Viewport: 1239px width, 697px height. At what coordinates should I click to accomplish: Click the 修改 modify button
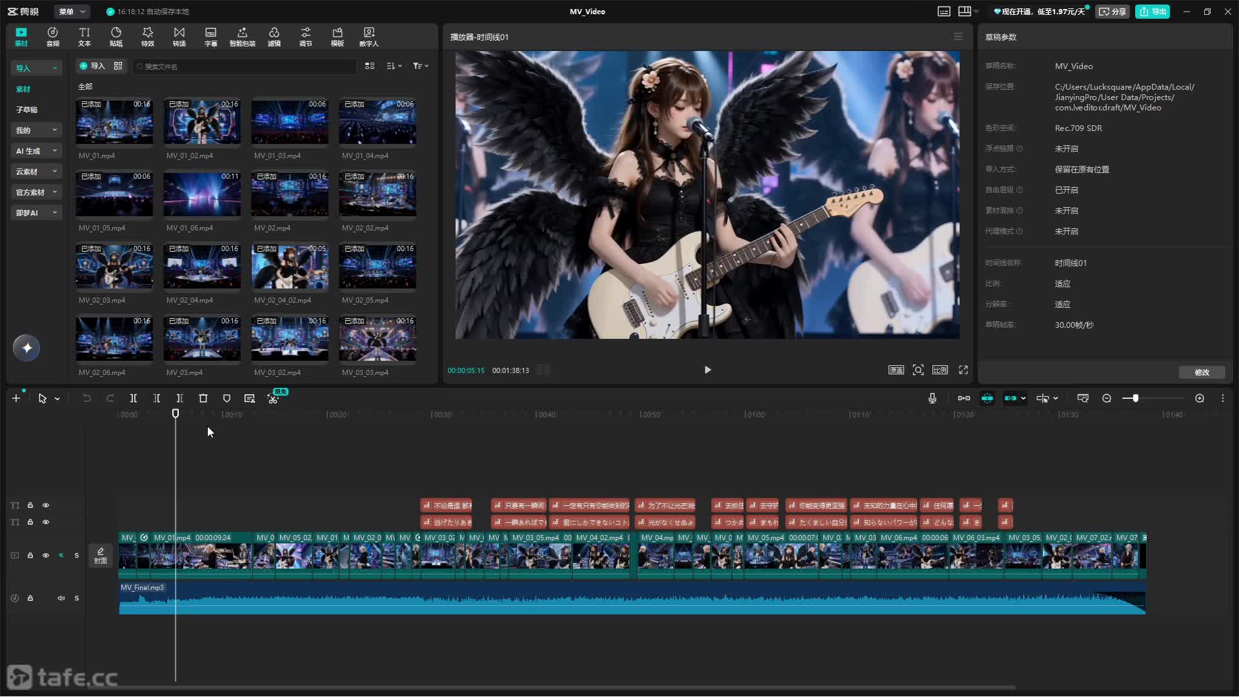pos(1202,372)
